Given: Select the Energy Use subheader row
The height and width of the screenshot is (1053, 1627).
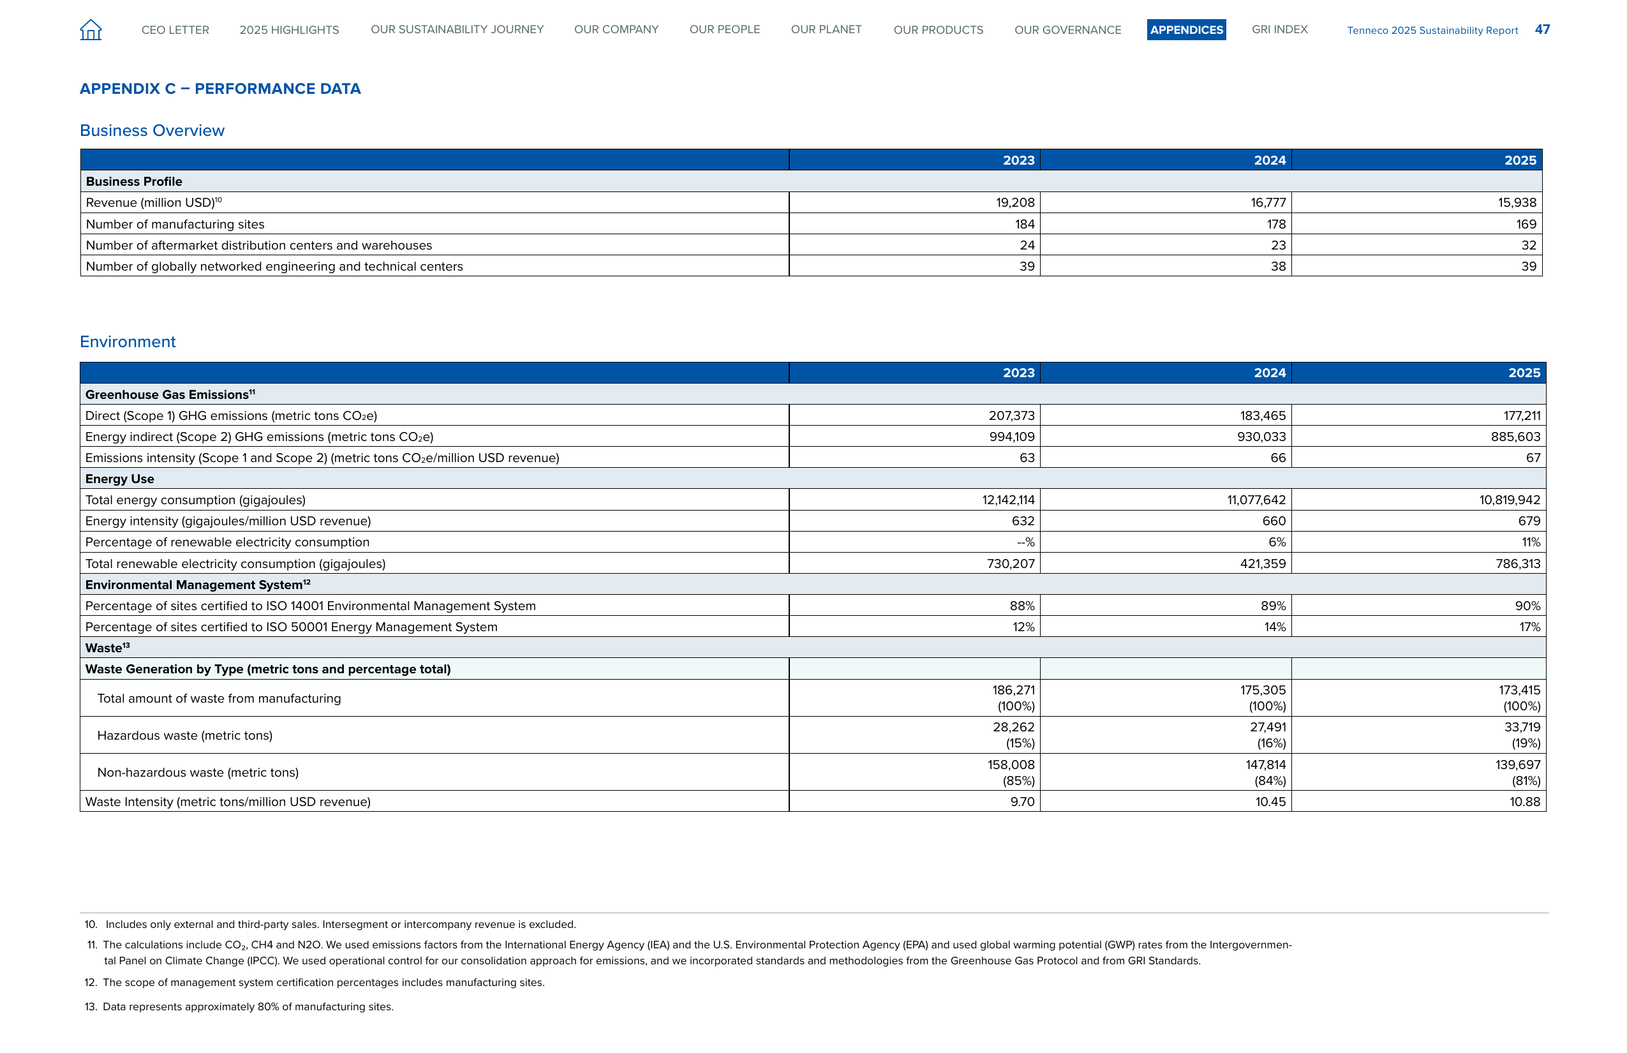Looking at the screenshot, I should coord(813,479).
